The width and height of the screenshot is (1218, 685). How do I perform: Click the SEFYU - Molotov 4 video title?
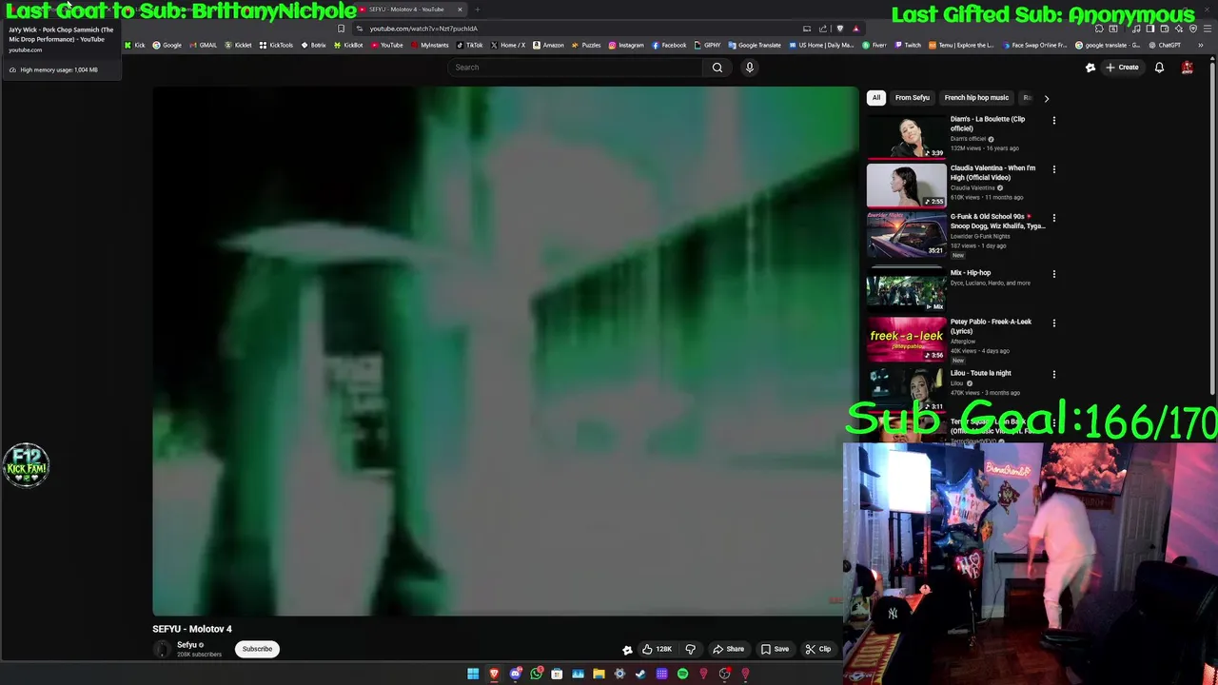pyautogui.click(x=192, y=629)
